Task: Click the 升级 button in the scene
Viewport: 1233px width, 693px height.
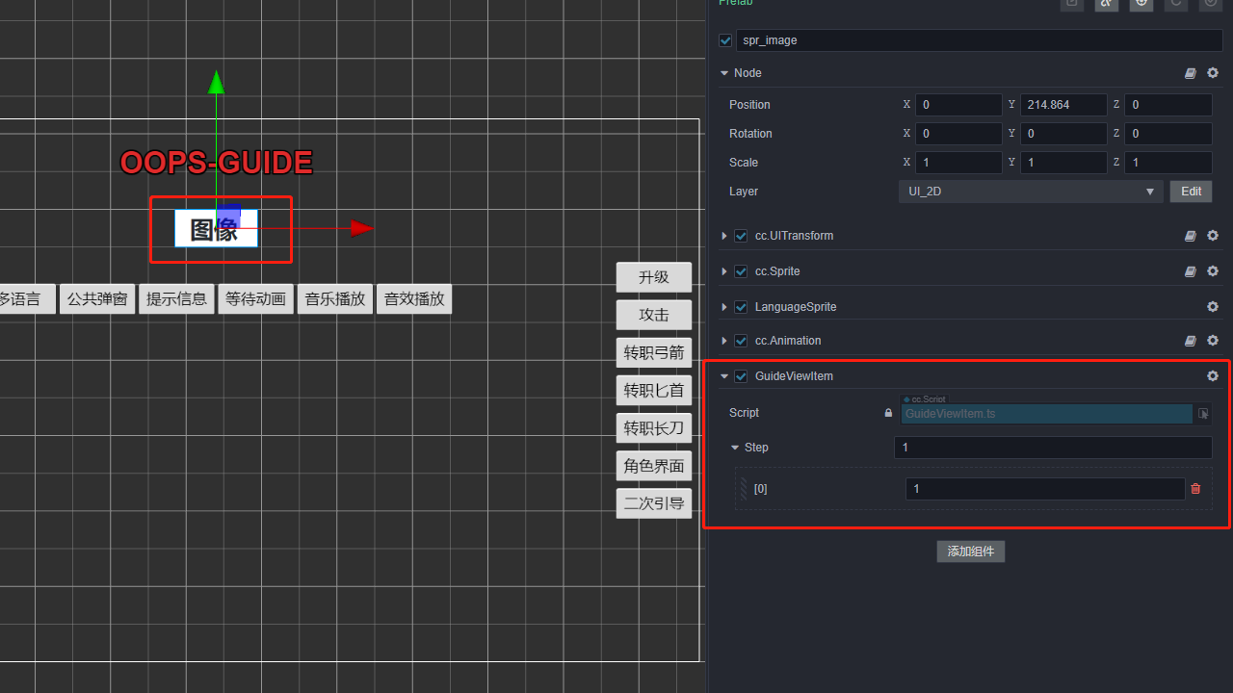Action: pos(654,277)
